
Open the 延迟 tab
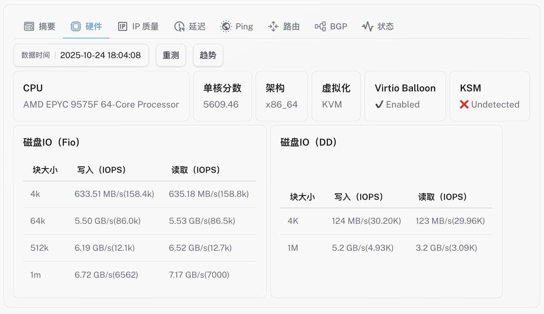(x=197, y=27)
